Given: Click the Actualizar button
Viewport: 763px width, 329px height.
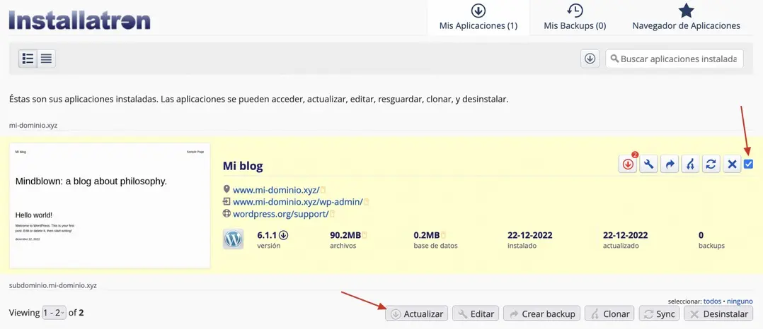Looking at the screenshot, I should click(416, 313).
